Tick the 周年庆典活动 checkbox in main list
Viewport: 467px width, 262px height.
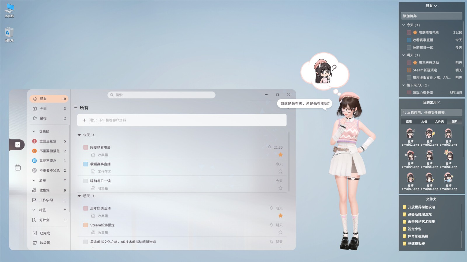point(86,208)
